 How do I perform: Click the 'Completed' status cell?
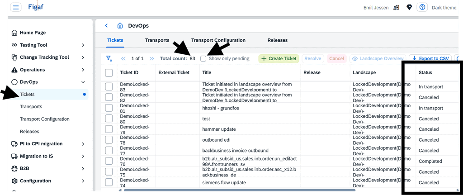(x=430, y=162)
